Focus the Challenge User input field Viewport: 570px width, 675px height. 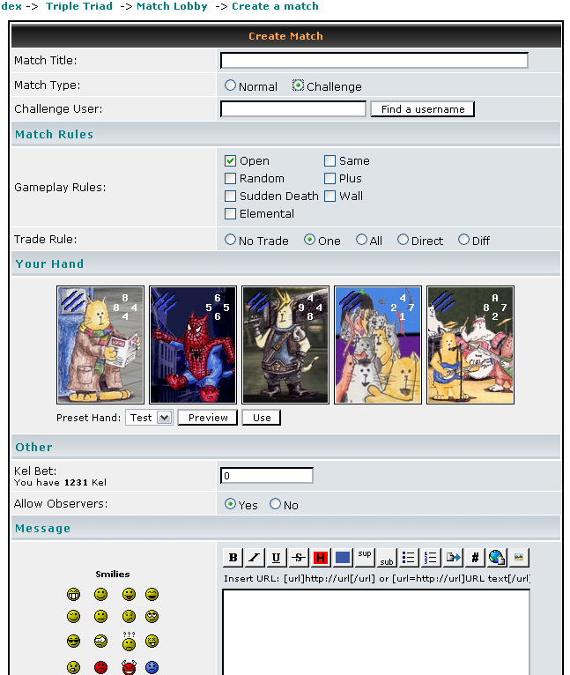pos(293,109)
